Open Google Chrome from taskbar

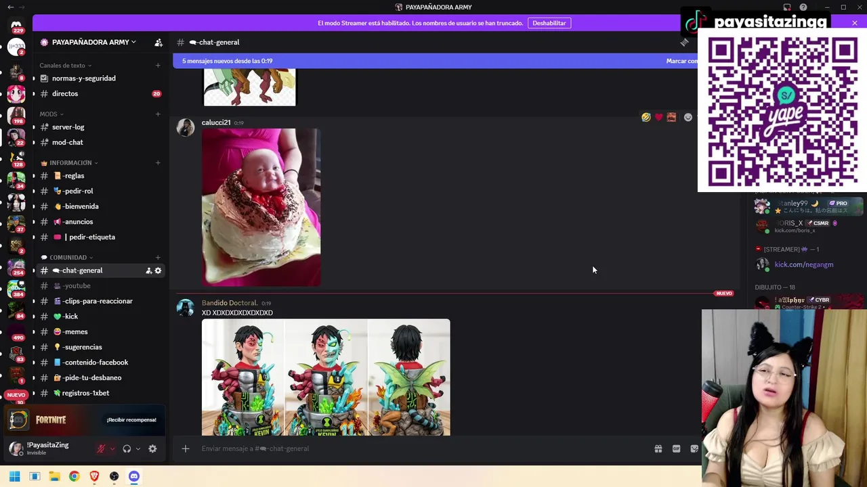point(74,476)
